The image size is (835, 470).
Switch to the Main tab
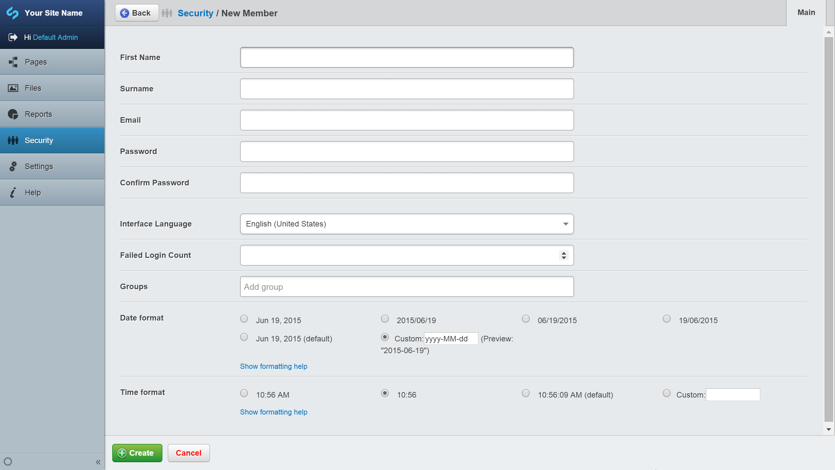[x=805, y=12]
